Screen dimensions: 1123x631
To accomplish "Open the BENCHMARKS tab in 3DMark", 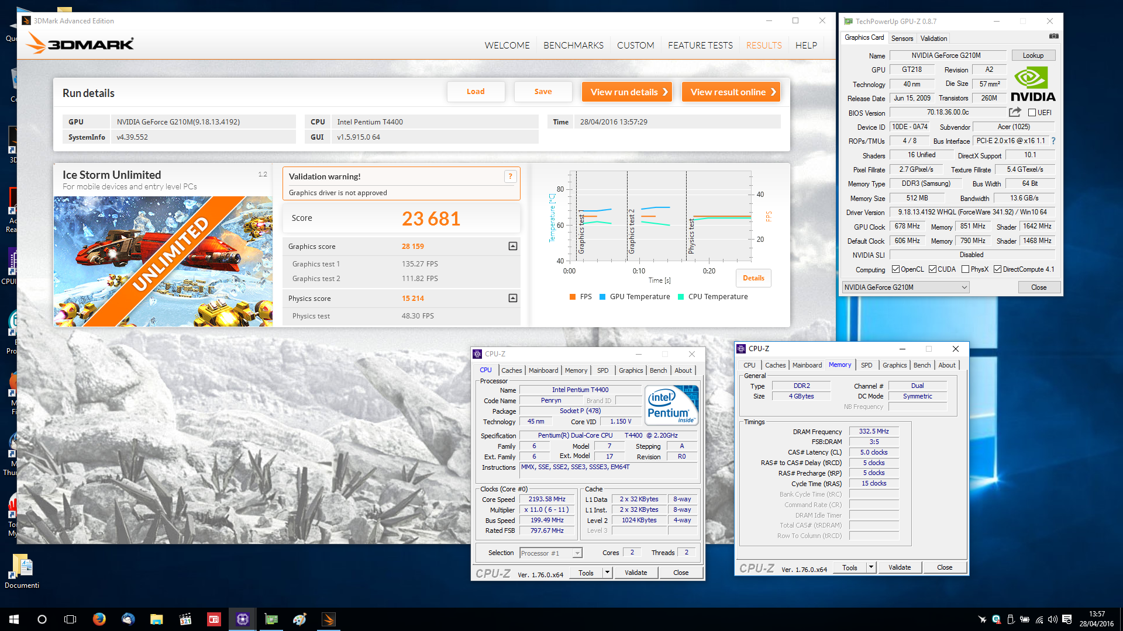I will [573, 45].
